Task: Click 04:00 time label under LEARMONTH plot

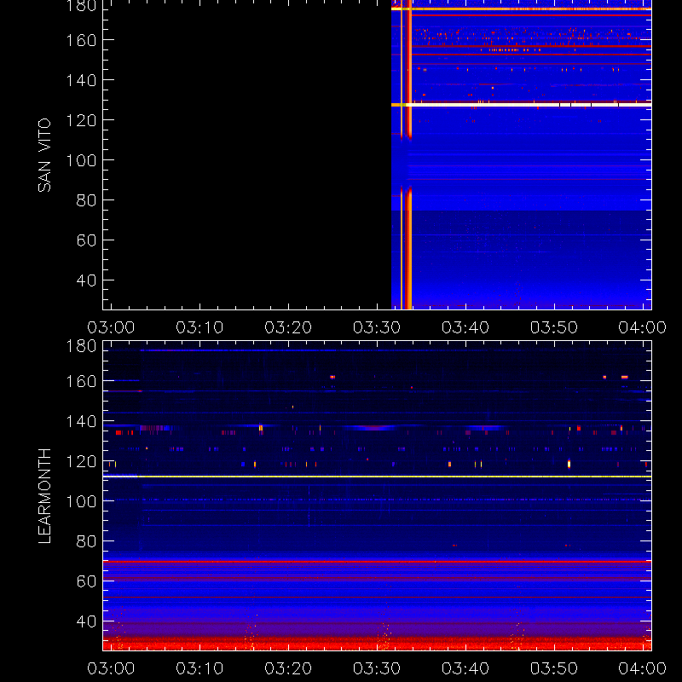Action: pyautogui.click(x=643, y=668)
